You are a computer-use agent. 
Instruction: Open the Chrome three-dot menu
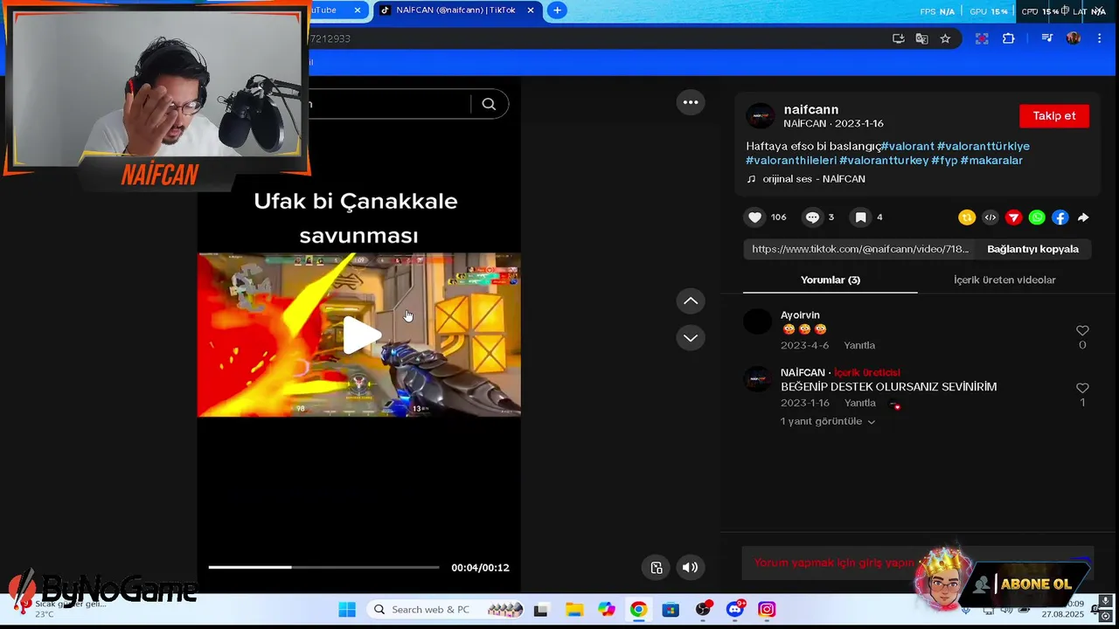1100,38
